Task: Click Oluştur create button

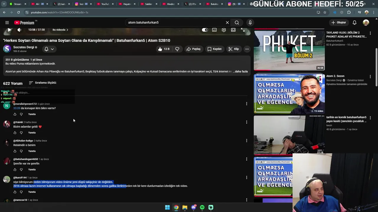Action: coord(339,23)
